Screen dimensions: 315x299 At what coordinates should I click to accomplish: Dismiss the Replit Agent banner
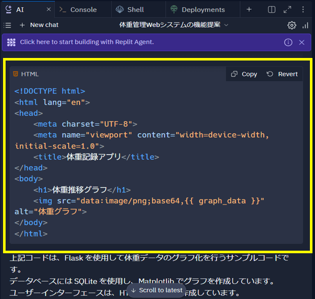click(302, 42)
